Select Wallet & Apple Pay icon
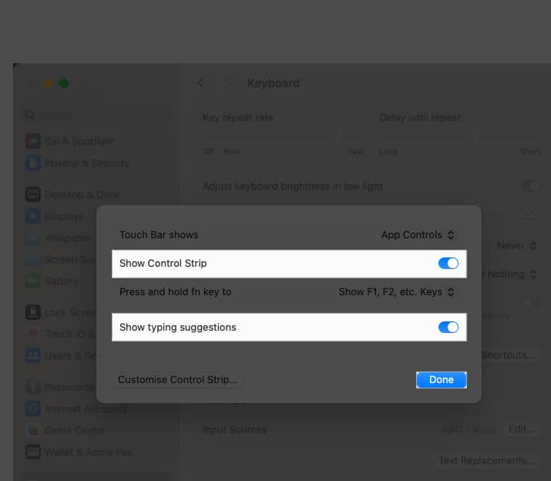The height and width of the screenshot is (481, 551). click(x=33, y=452)
